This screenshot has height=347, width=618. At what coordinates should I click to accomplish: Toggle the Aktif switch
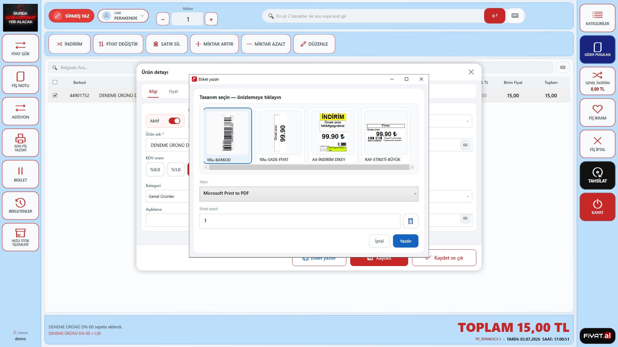[x=174, y=121]
